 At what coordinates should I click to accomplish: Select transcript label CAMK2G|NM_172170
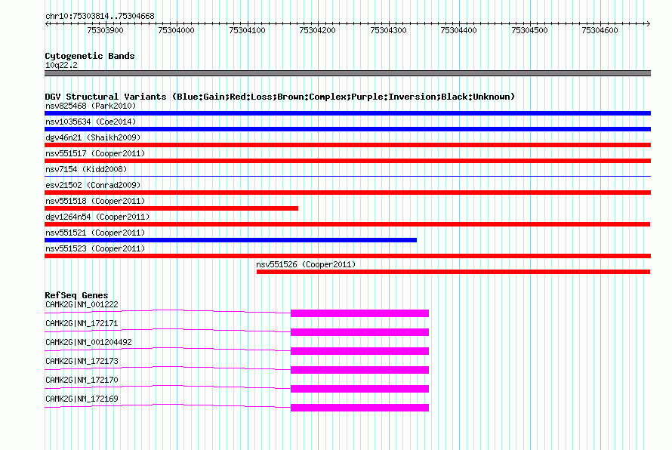82,380
